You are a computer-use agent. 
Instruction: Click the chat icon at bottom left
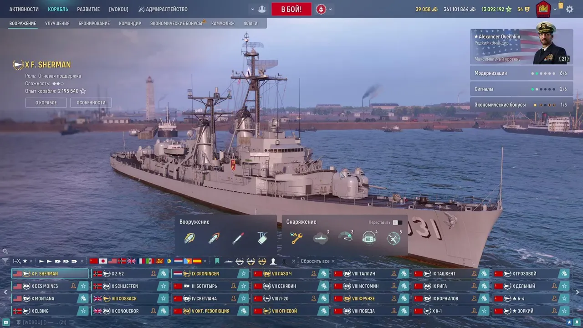[x=6, y=322]
